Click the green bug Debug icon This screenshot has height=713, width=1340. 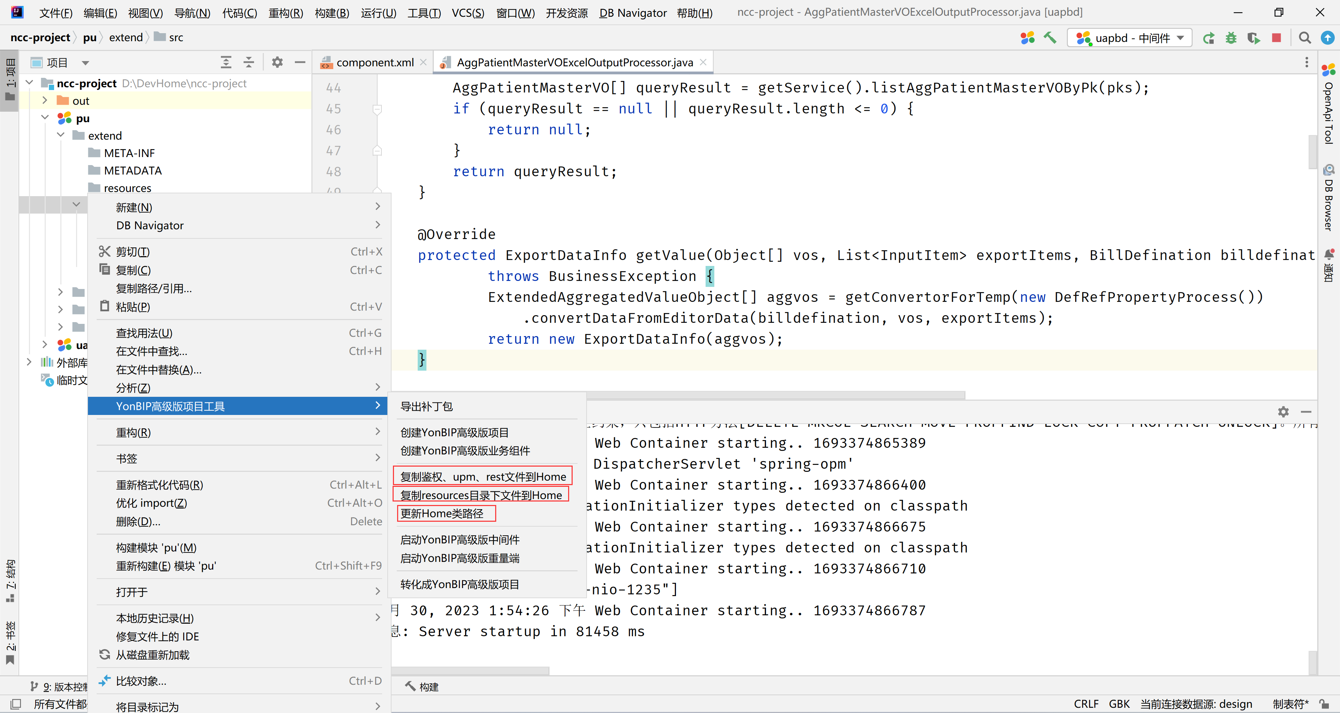click(x=1231, y=38)
